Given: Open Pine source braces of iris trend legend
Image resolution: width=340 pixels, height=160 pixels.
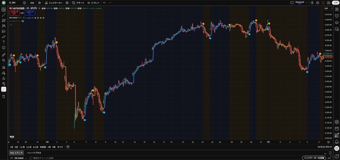Looking at the screenshot, I should coord(24,18).
